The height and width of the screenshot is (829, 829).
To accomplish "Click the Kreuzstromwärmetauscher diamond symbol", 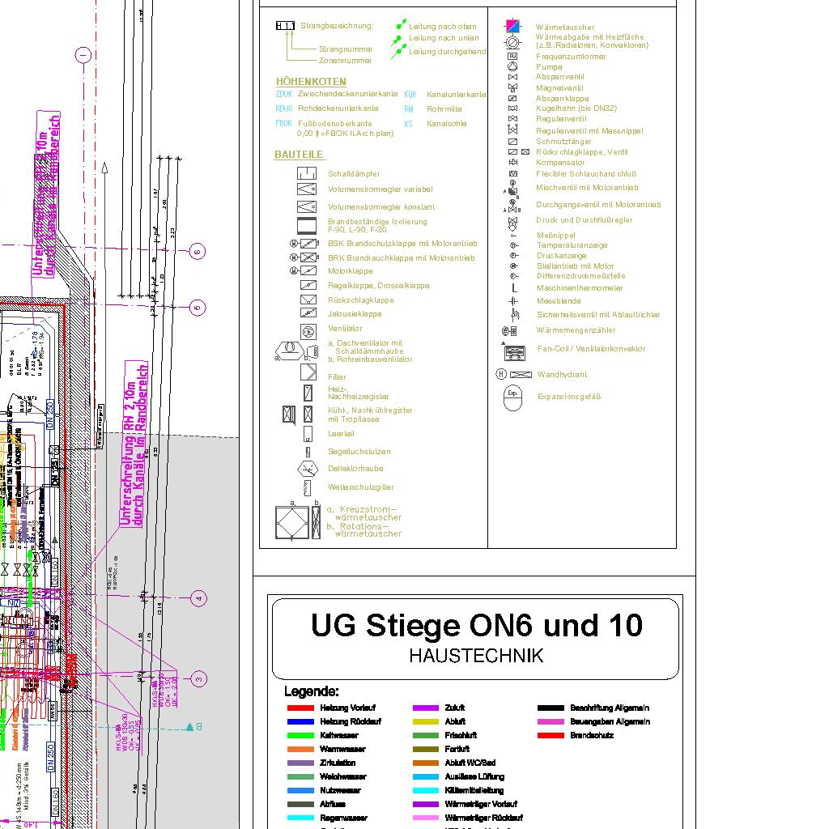I will (x=292, y=522).
